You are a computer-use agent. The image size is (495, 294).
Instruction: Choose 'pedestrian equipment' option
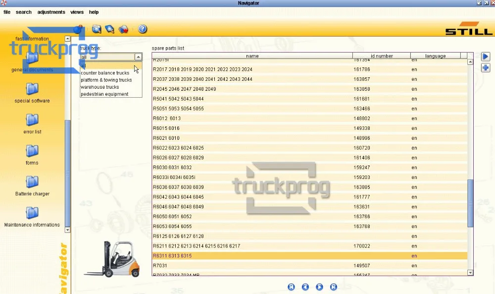click(x=111, y=94)
